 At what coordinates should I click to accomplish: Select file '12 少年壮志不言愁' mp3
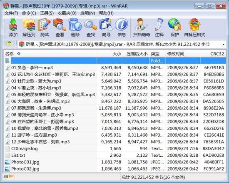(40, 142)
